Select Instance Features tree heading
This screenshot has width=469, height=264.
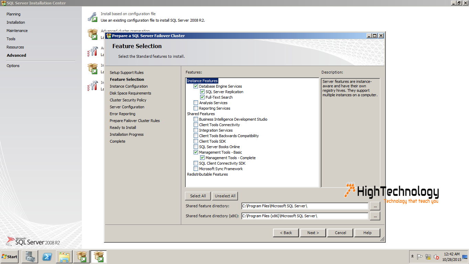(202, 81)
